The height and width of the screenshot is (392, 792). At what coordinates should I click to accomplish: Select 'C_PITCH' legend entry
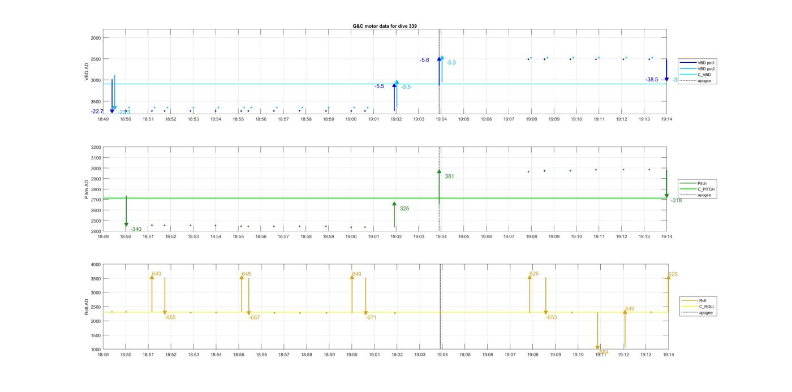(697, 189)
